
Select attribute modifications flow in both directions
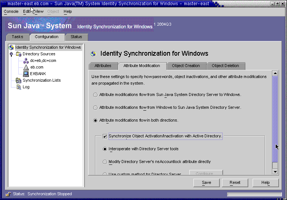coord(95,121)
